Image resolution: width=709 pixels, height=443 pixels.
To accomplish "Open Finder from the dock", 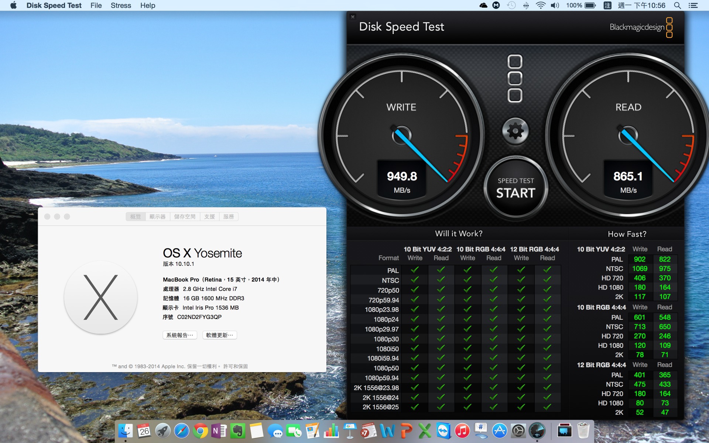I will click(126, 430).
